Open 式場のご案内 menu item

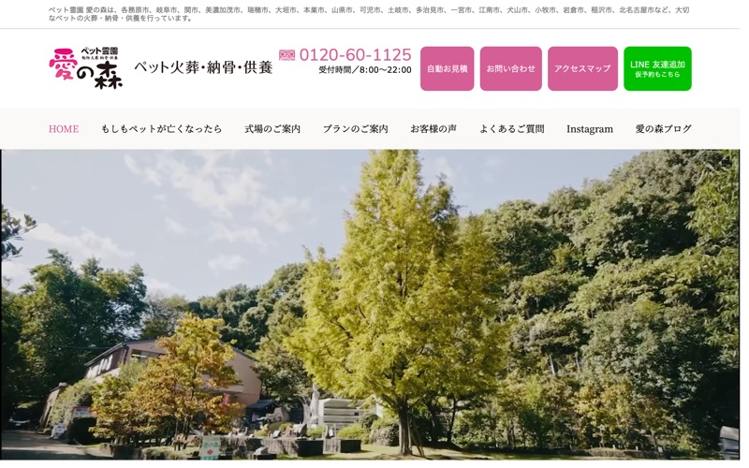tap(272, 129)
